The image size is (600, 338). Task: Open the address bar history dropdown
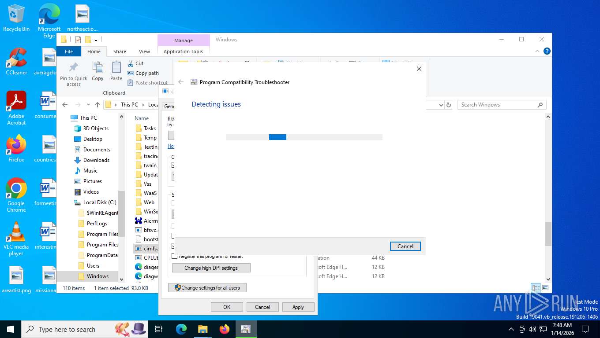pos(441,105)
